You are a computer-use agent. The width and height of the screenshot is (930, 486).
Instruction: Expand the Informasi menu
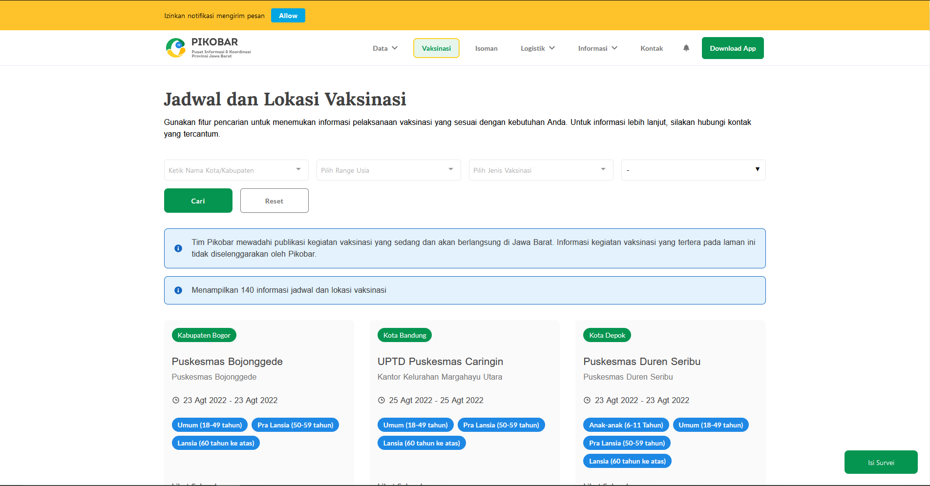(x=597, y=48)
